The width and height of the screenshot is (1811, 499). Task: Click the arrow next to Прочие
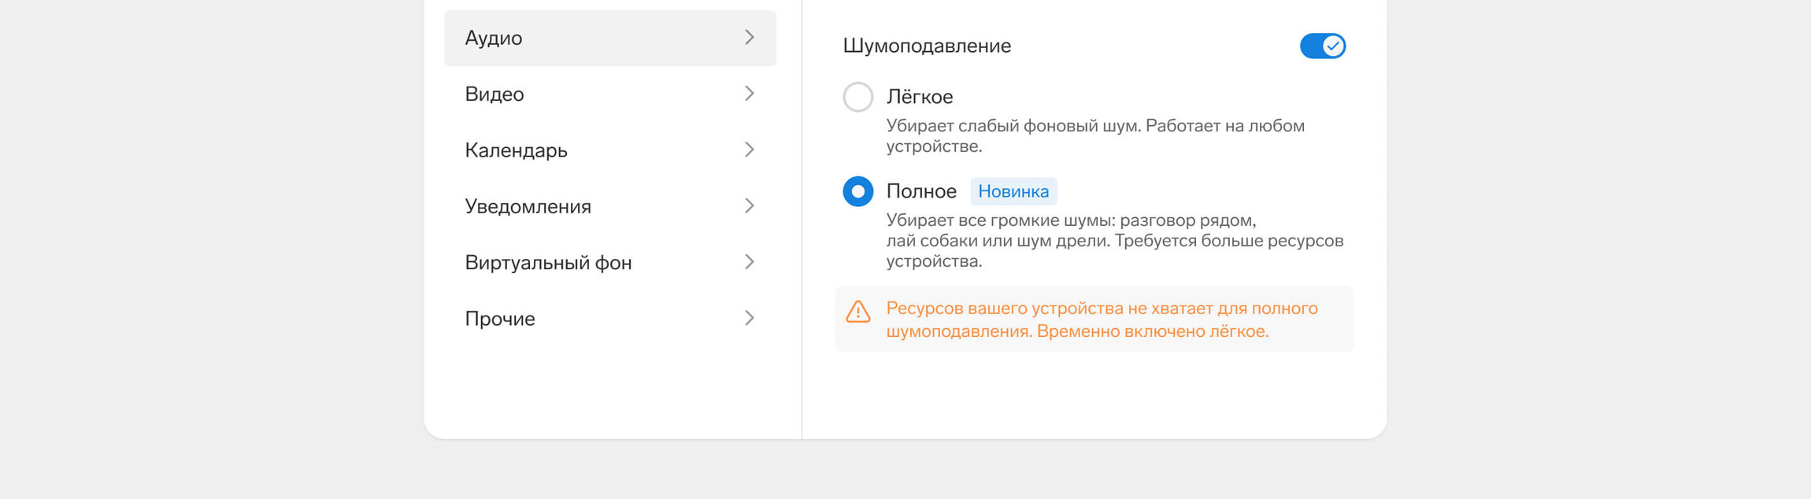pos(749,318)
